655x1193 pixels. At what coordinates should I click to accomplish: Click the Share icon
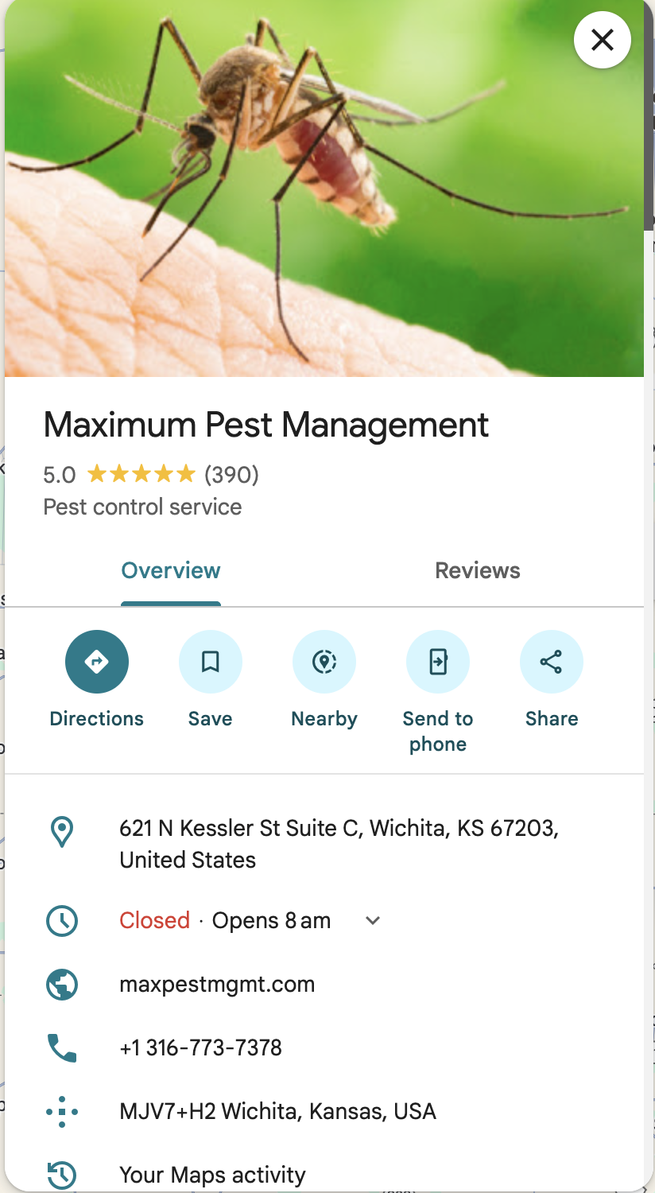pos(552,662)
